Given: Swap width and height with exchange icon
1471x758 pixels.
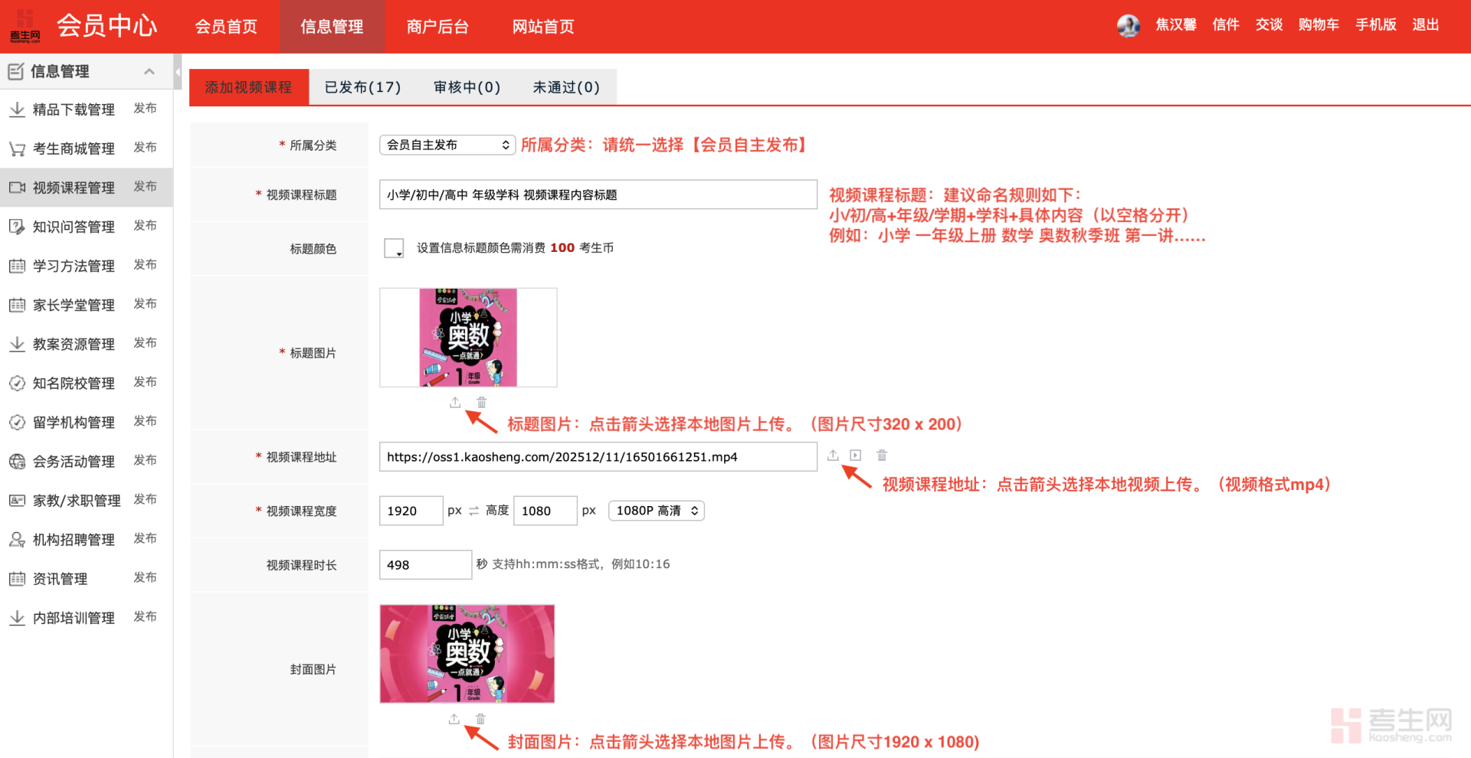Looking at the screenshot, I should 473,511.
